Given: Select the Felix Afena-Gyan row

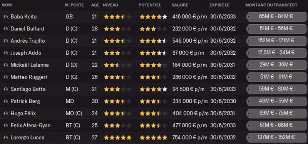Looking at the screenshot, I should (x=154, y=126).
